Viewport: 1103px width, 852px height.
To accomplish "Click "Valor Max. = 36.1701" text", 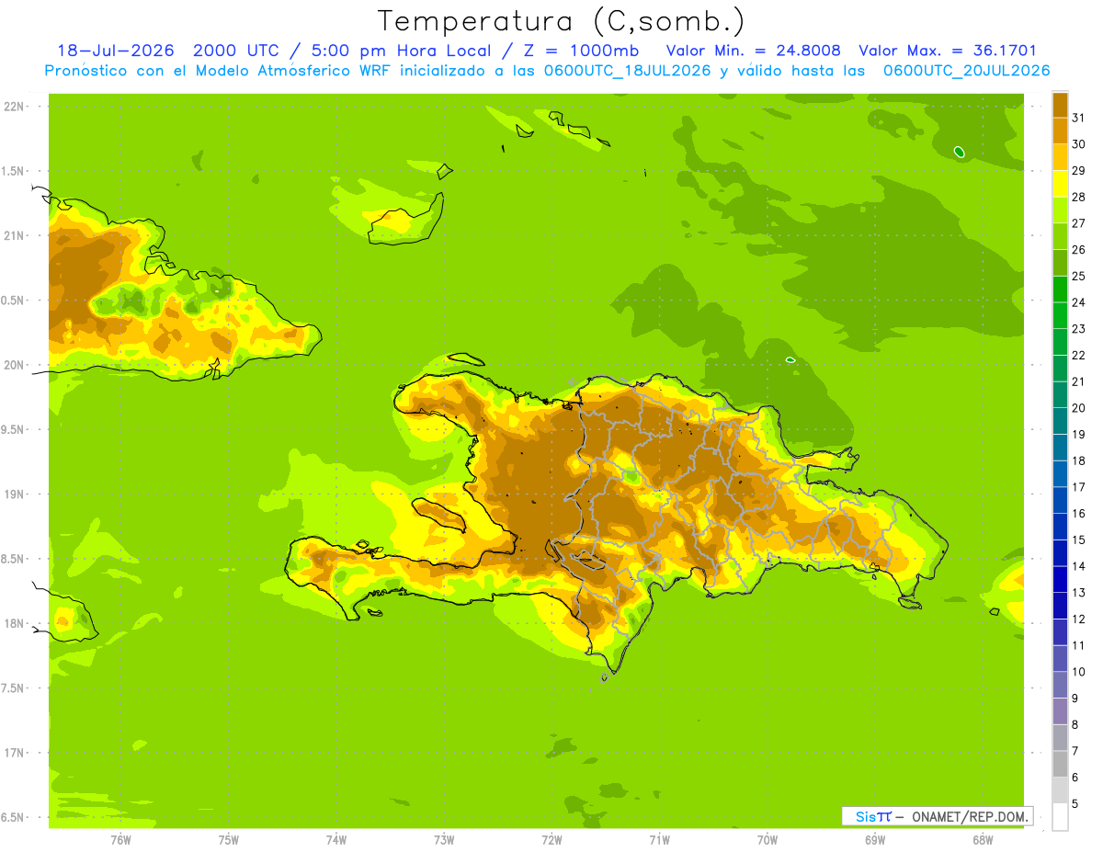I will click(948, 51).
